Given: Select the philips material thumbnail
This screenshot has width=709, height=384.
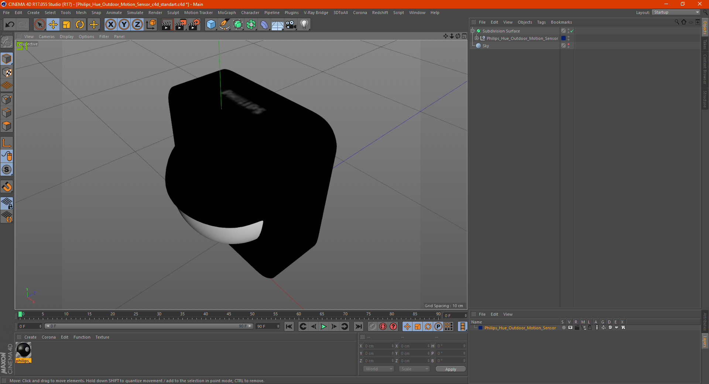Looking at the screenshot, I should click(x=23, y=350).
